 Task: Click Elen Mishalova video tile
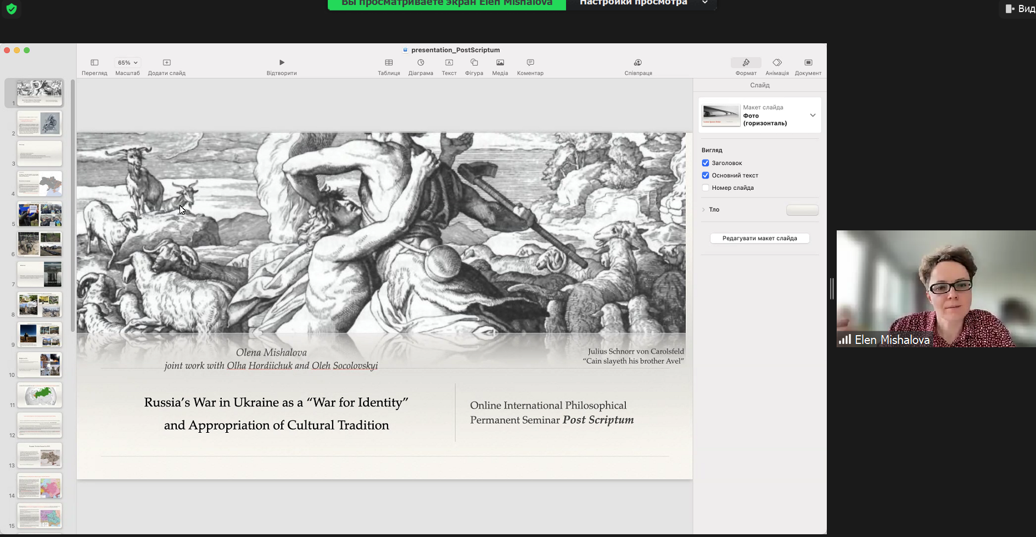(x=936, y=289)
